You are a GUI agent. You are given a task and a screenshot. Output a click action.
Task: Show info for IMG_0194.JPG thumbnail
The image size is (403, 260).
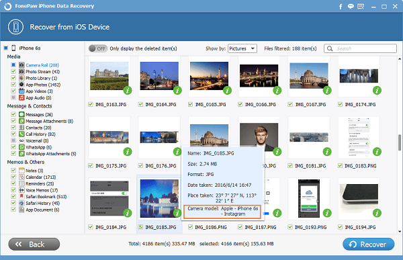click(377, 213)
